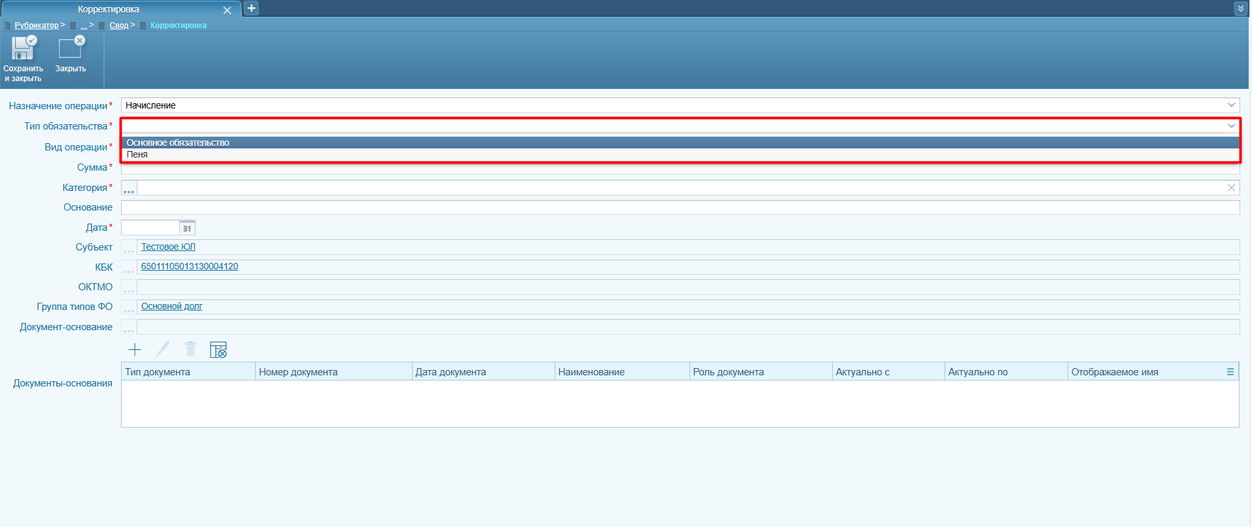
Task: Go to Свод breadcrumb
Action: tap(119, 25)
